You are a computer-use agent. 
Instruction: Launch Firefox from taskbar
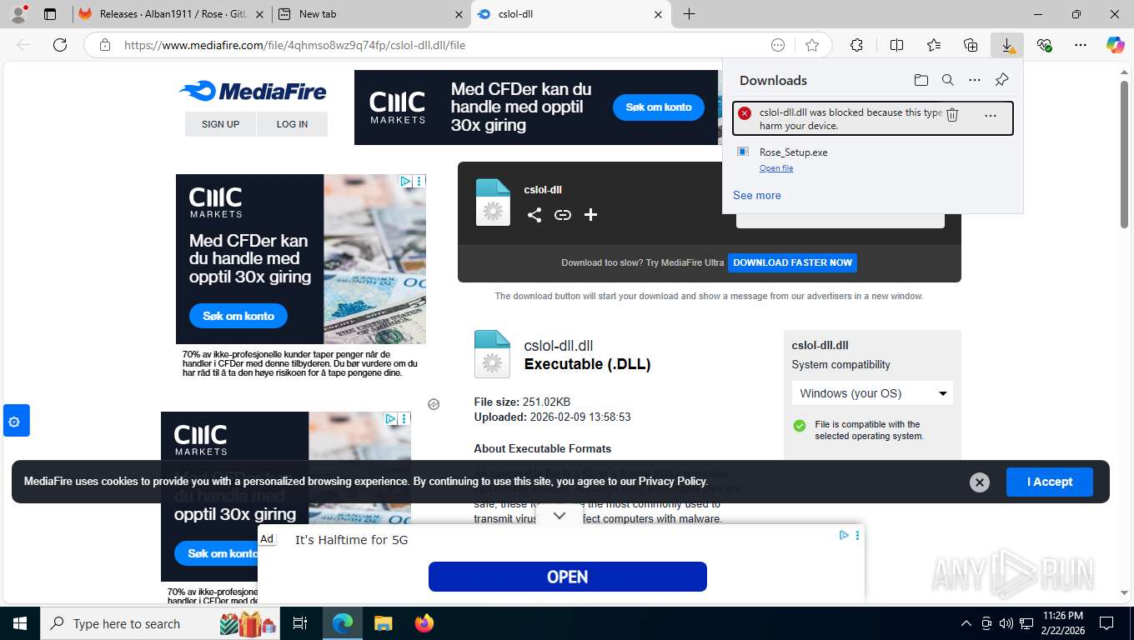(x=424, y=623)
